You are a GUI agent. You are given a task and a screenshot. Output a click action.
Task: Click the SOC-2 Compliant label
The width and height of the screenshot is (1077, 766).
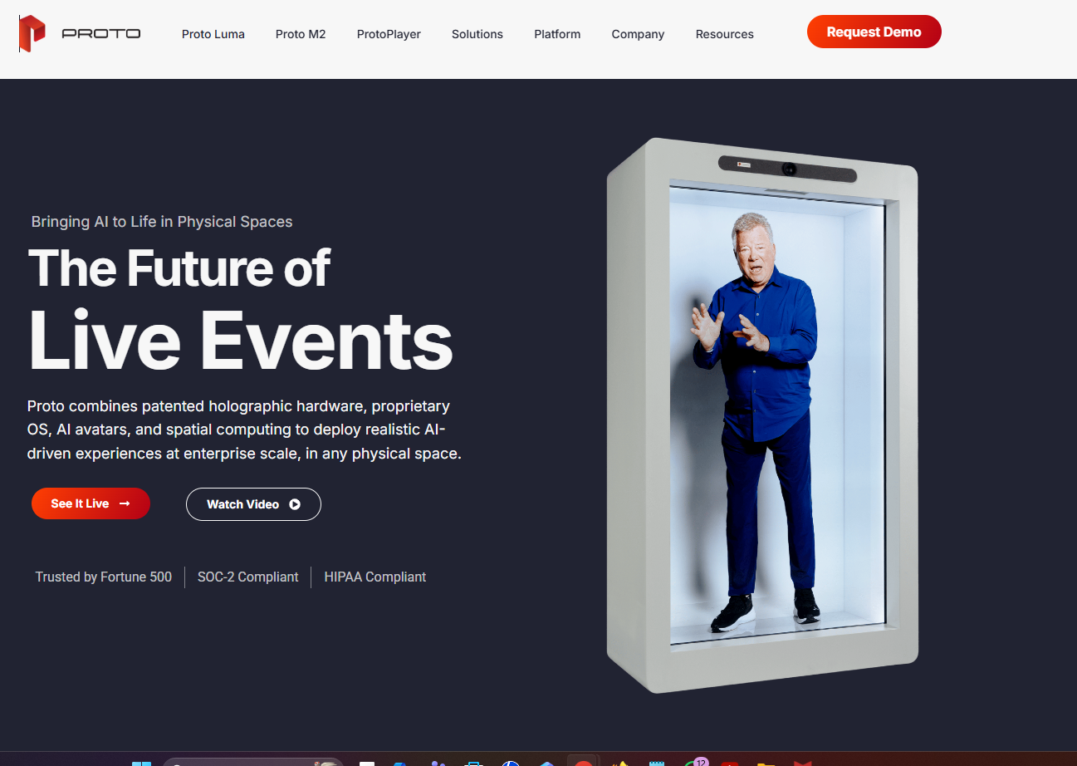tap(247, 577)
